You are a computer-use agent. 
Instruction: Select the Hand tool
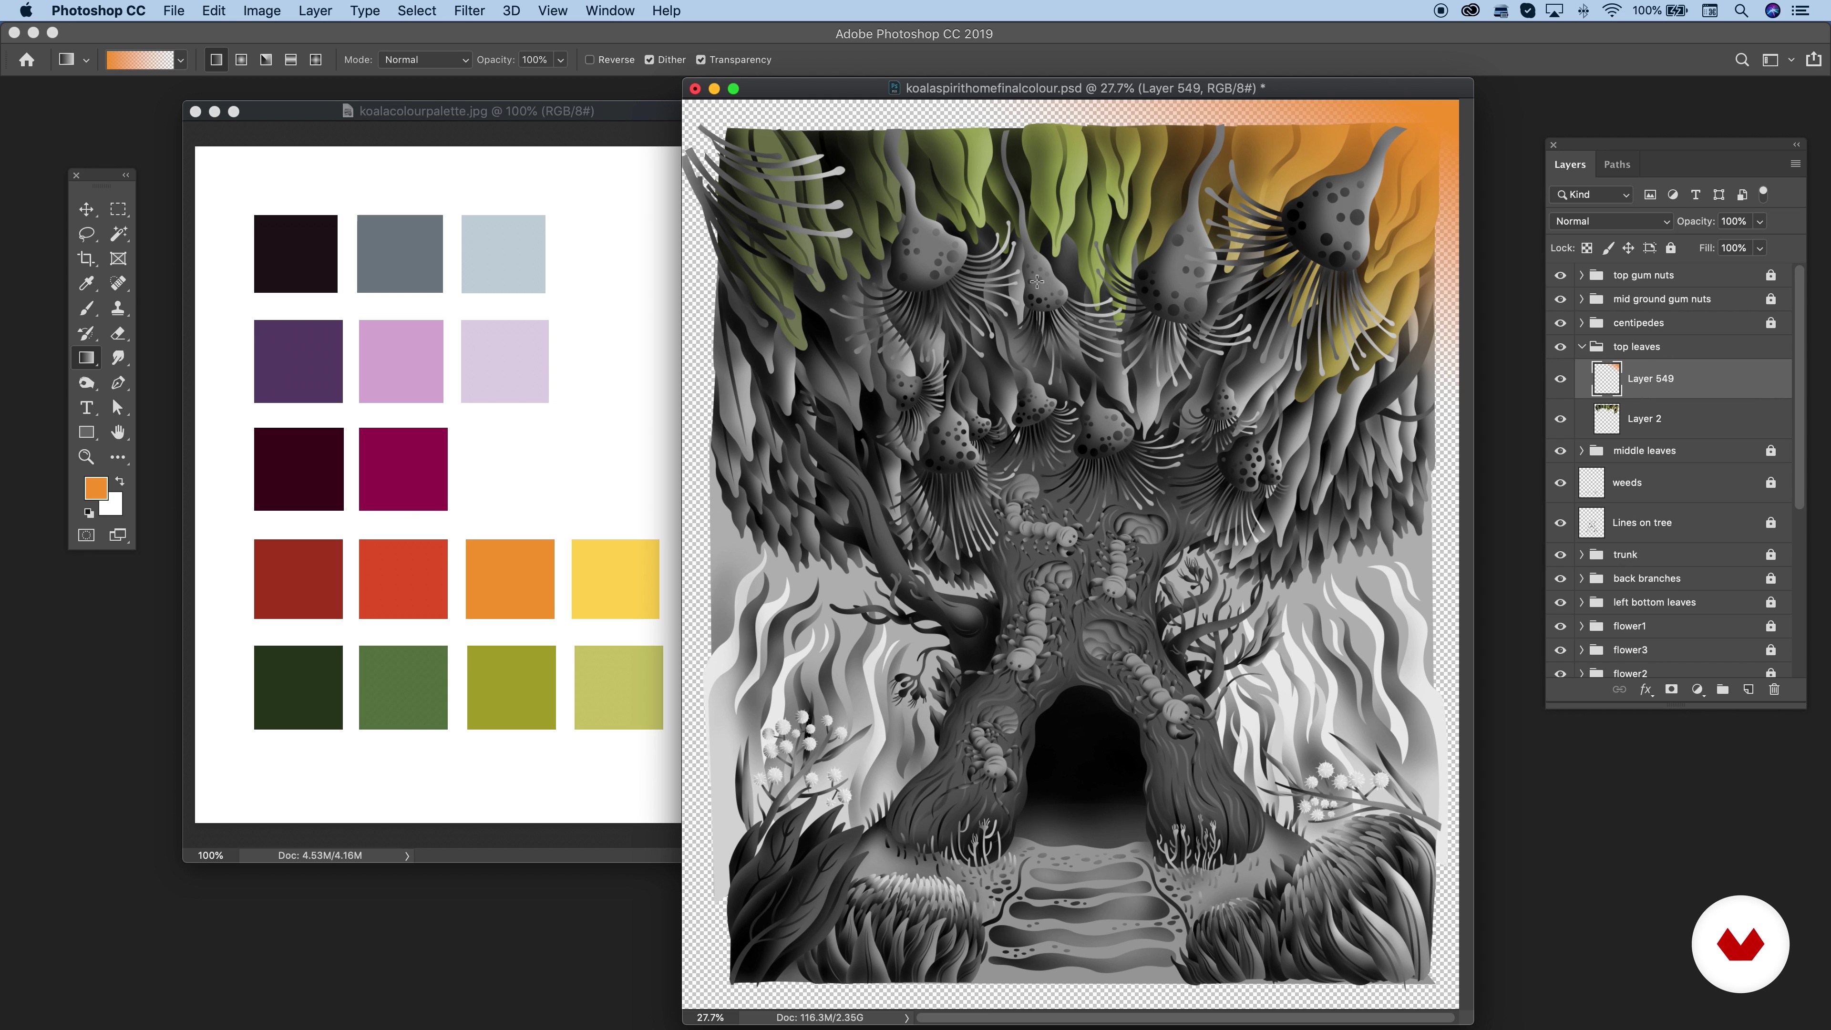pos(118,433)
